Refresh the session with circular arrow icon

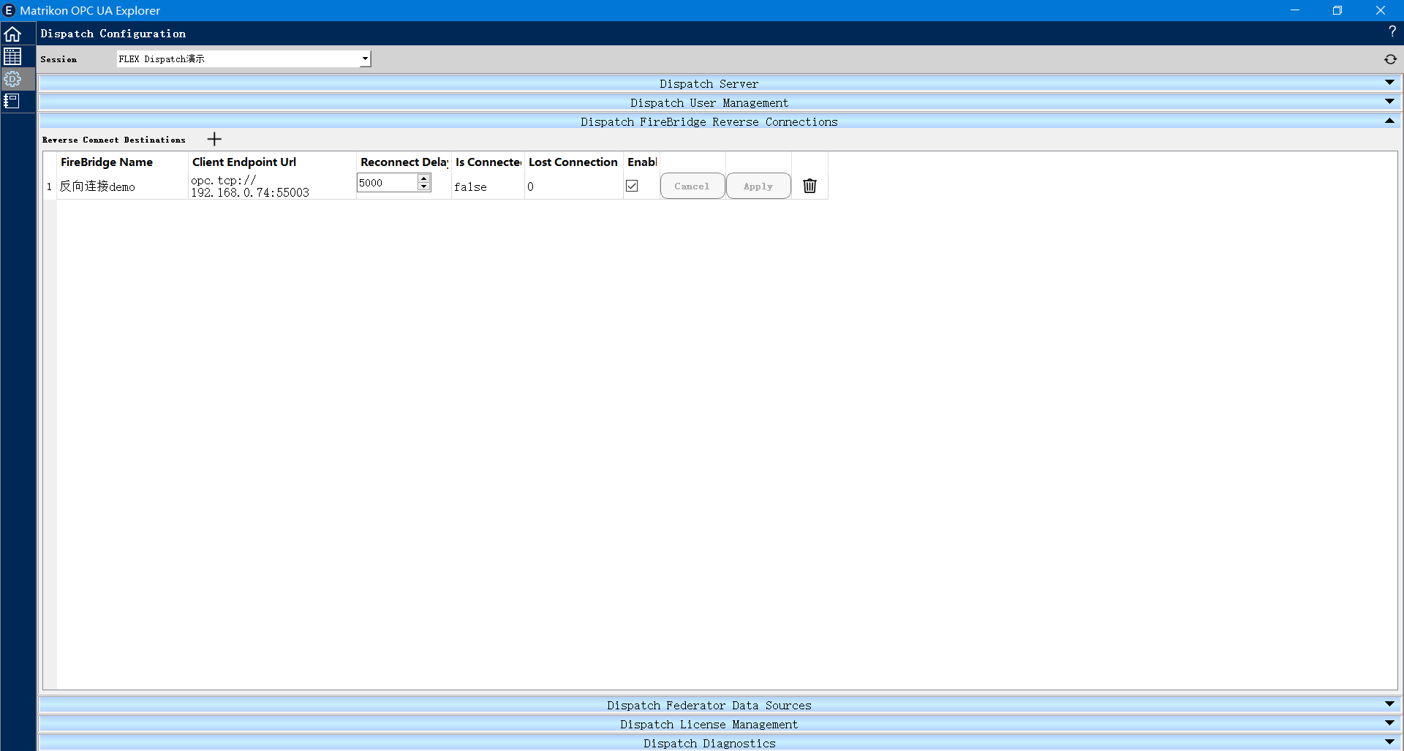1390,59
